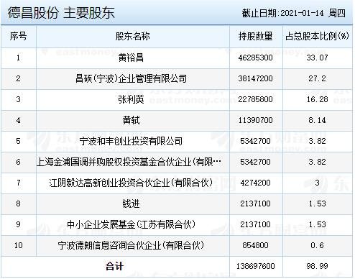Click the 持股数量 column header

[255, 37]
